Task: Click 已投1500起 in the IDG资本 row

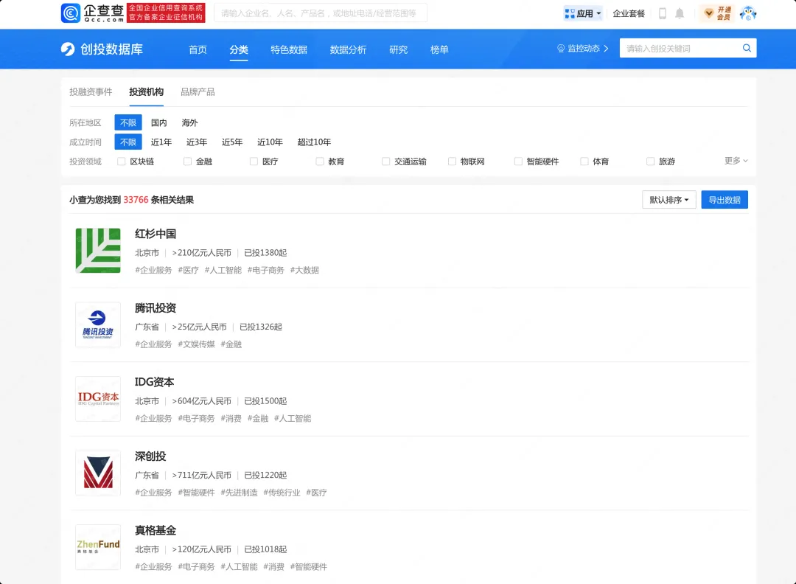Action: pos(265,401)
